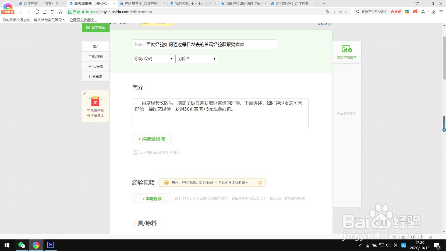
Task: Click the browser status bar search icon
Action: [x=439, y=237]
